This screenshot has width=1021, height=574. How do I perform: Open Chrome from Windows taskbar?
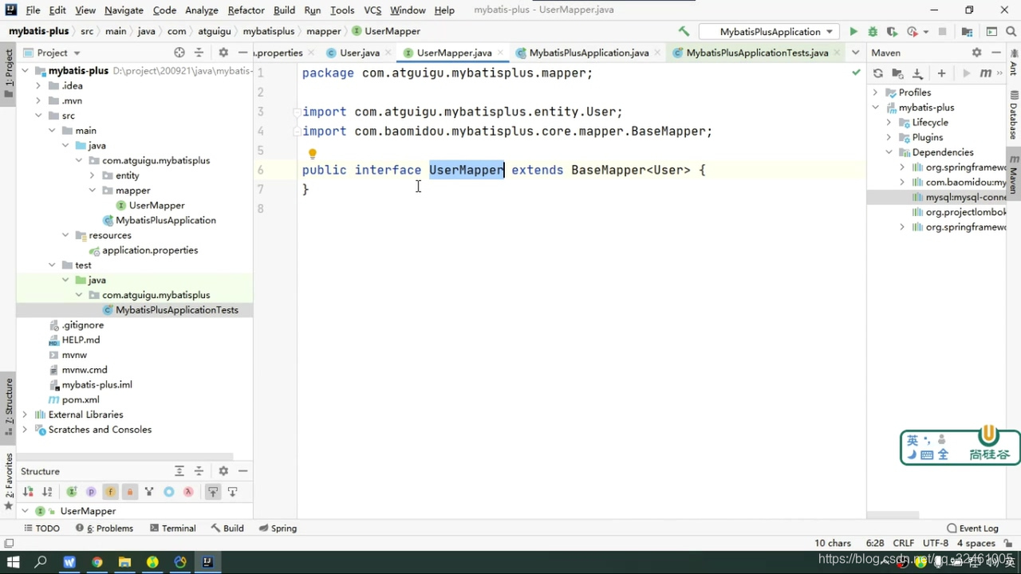[97, 562]
